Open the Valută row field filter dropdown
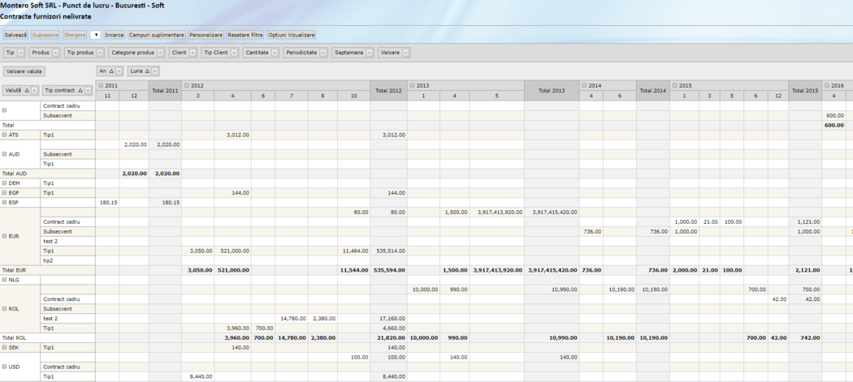 [x=34, y=91]
